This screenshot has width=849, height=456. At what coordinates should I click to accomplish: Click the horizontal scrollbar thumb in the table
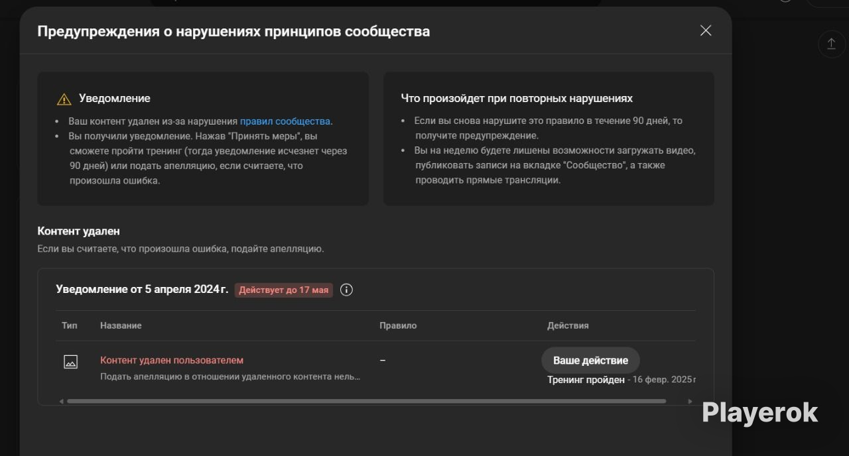pos(366,401)
